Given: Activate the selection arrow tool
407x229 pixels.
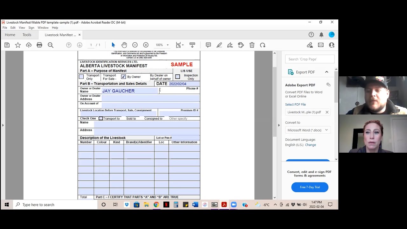Looking at the screenshot, I should click(113, 45).
